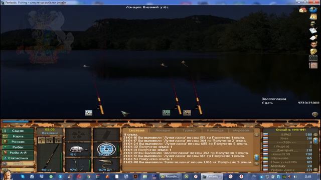Switch to Мировой chat tab
Screen dimensions: 321x180
241,130
